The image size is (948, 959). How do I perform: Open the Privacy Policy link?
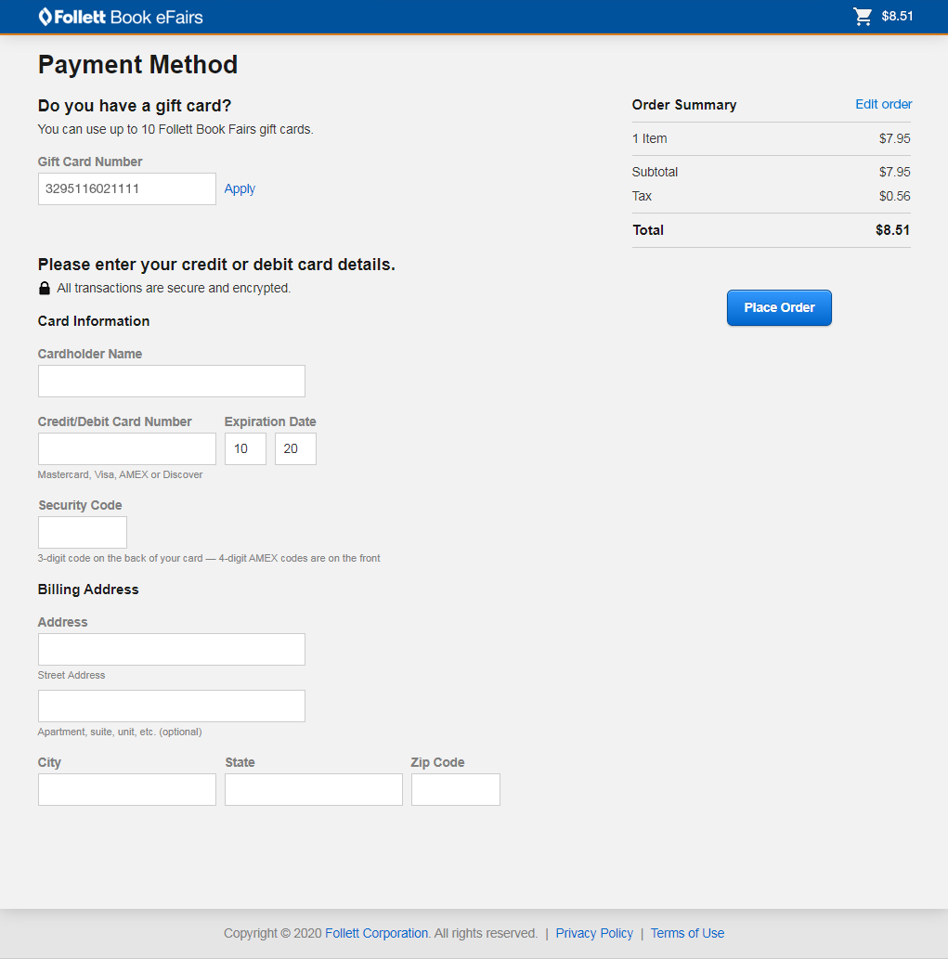(594, 933)
